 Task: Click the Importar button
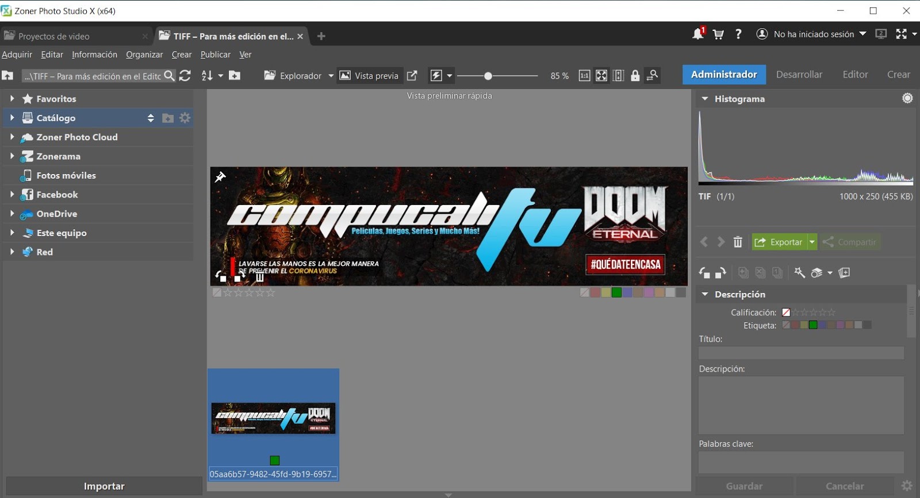(x=104, y=486)
